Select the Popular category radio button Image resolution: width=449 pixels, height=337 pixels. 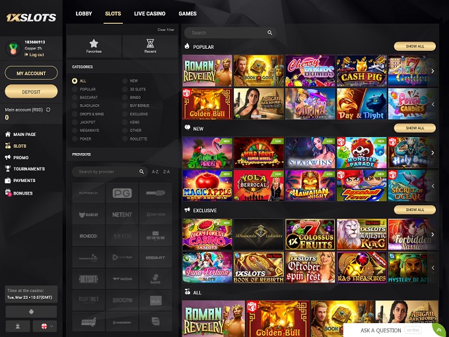pyautogui.click(x=75, y=89)
